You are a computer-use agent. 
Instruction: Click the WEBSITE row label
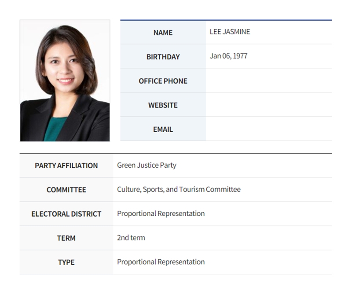coord(163,105)
